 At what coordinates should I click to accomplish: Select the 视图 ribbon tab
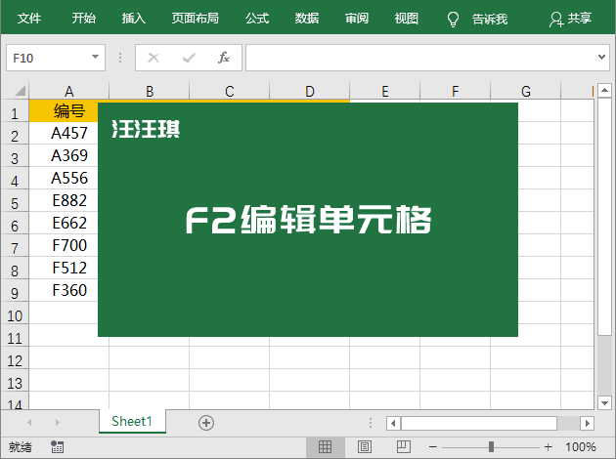point(406,18)
